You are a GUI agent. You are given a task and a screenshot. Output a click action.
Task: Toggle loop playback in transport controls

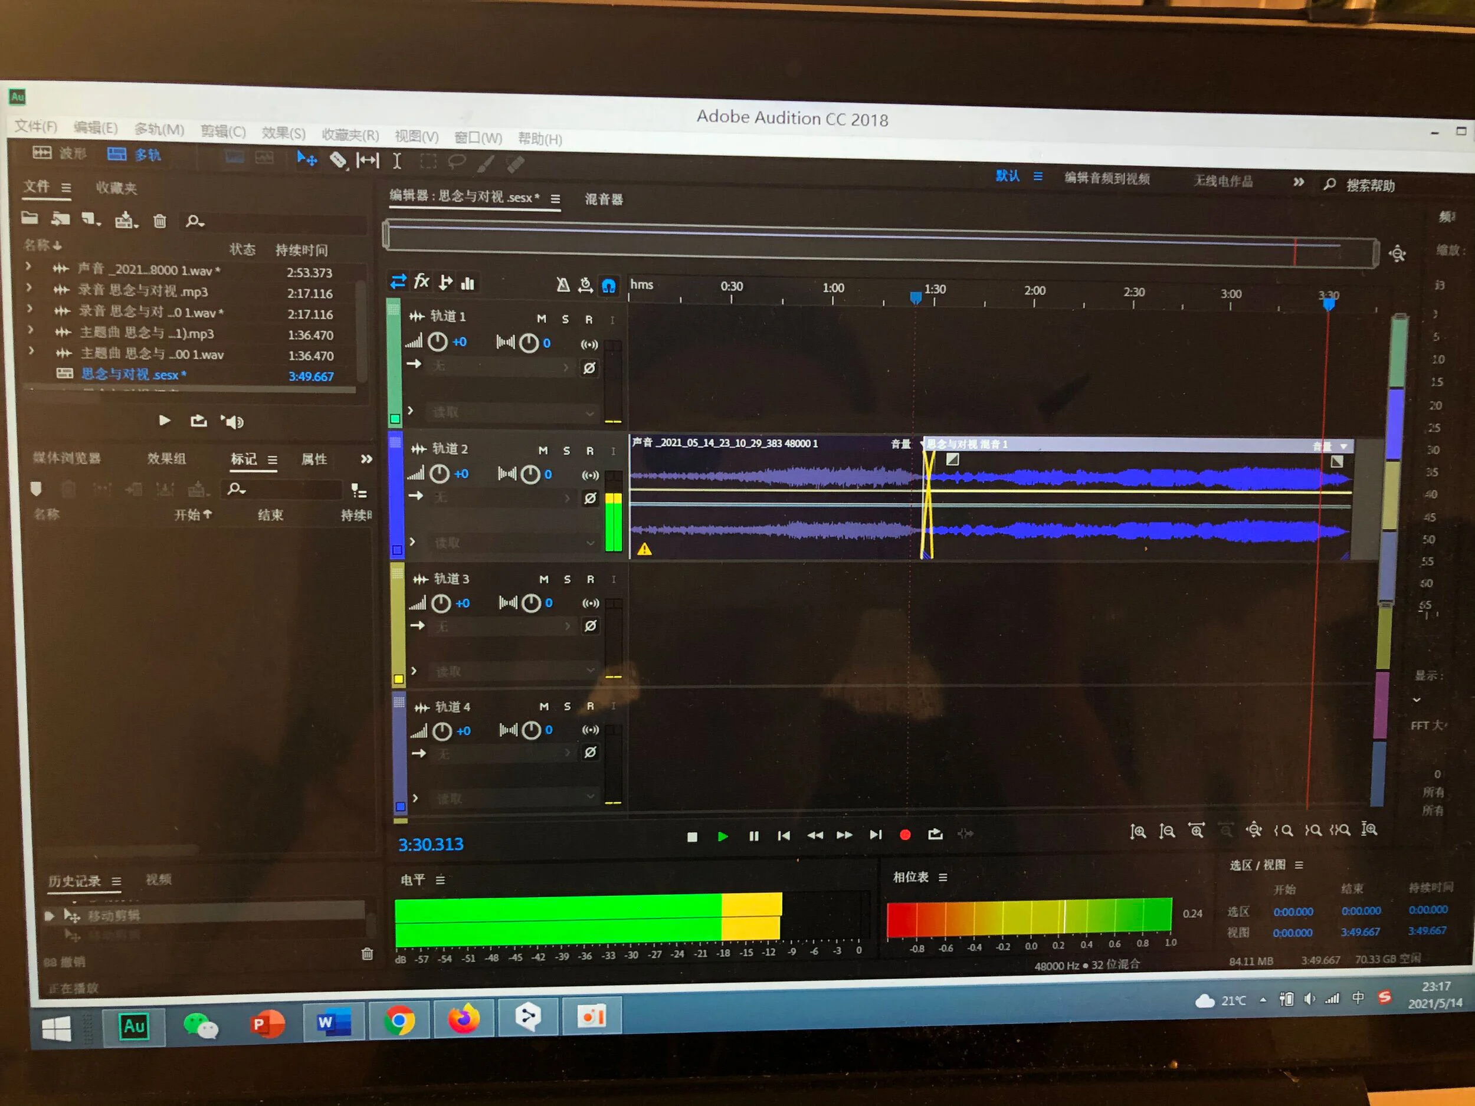(x=935, y=834)
